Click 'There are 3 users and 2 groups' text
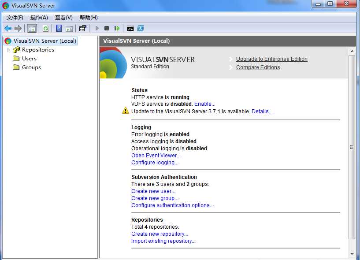 pos(170,184)
